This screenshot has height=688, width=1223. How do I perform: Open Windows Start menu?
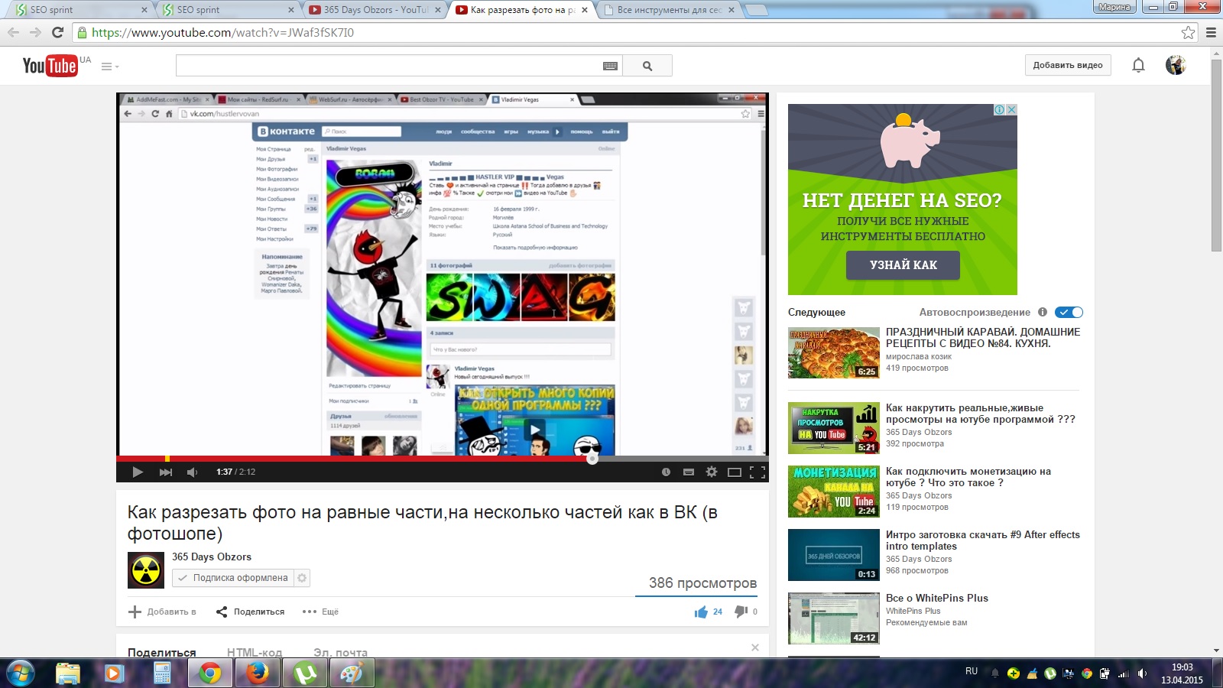(x=21, y=673)
